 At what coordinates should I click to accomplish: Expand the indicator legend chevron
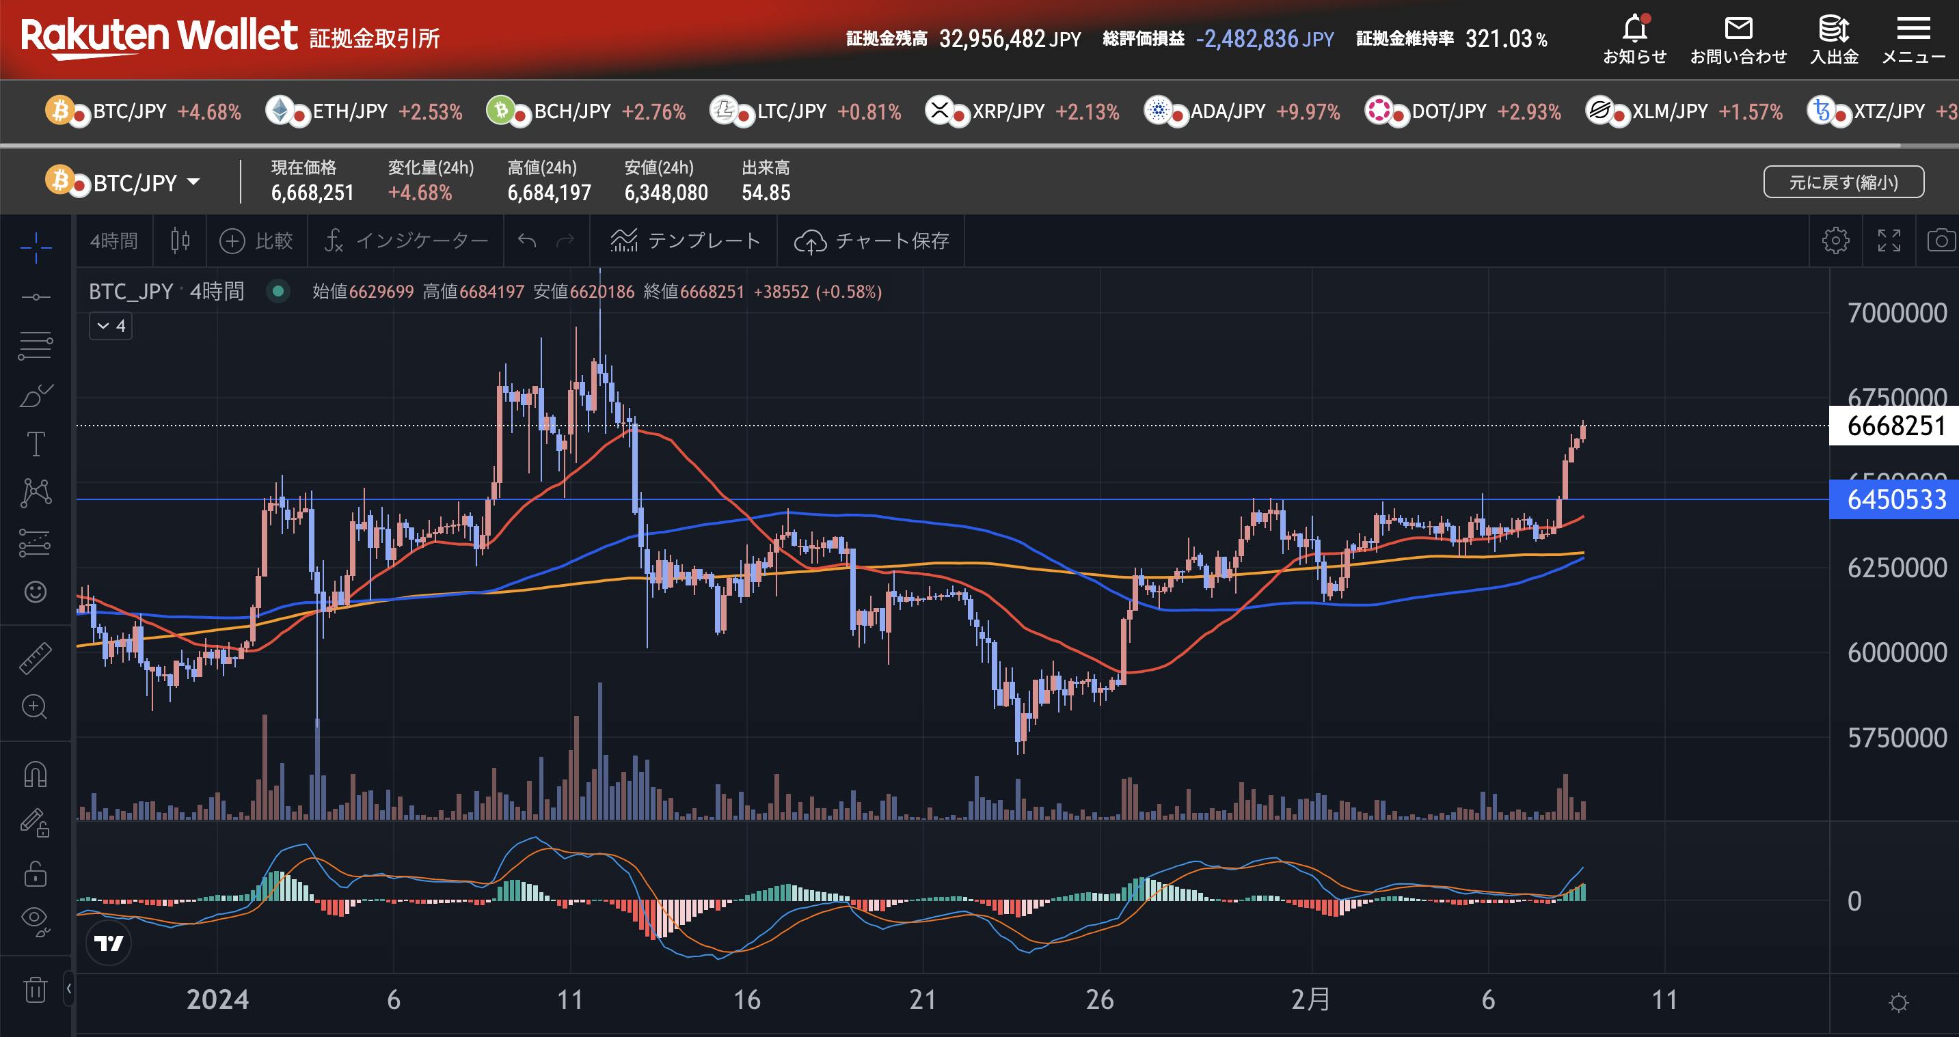[x=111, y=326]
